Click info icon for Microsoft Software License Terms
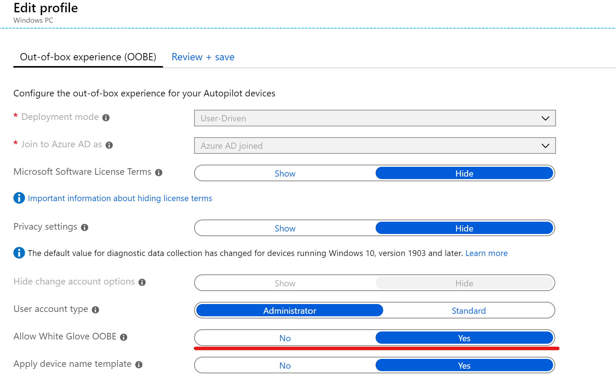The image size is (616, 382). 159,173
